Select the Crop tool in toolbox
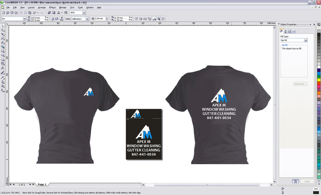321x195 pixels. pyautogui.click(x=2, y=34)
